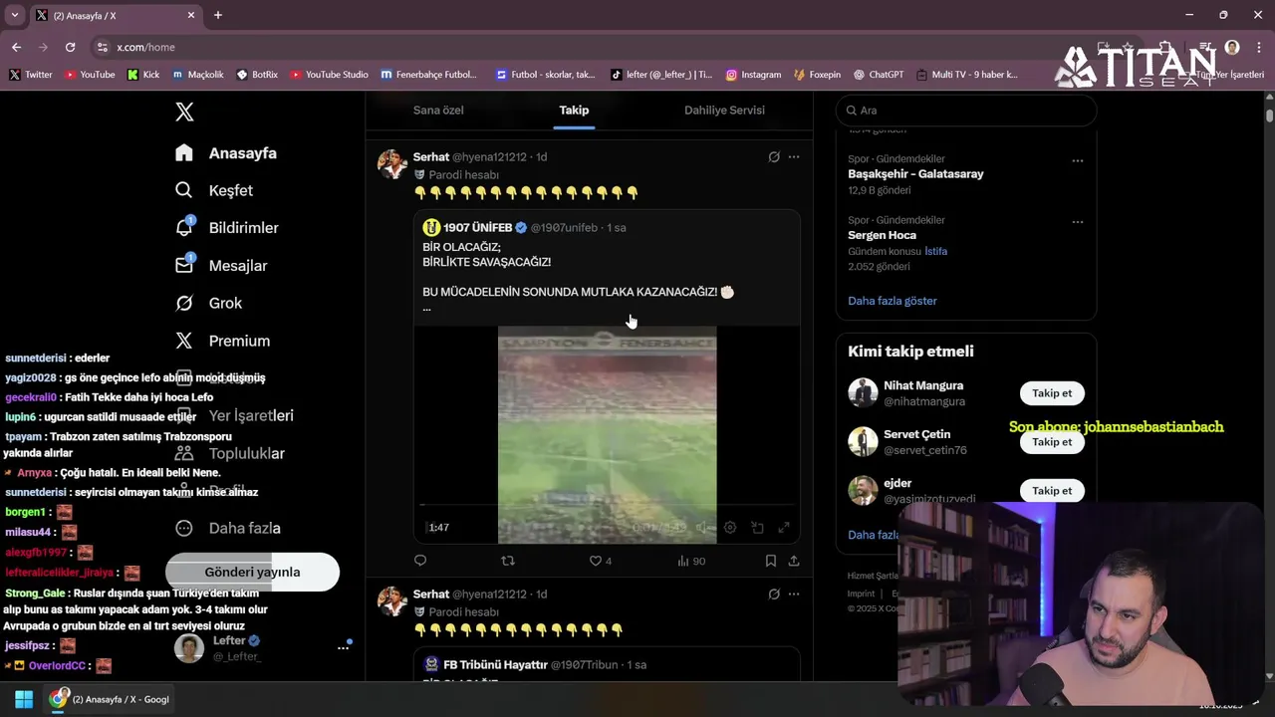Open video settings gear
Image resolution: width=1275 pixels, height=717 pixels.
click(x=730, y=528)
